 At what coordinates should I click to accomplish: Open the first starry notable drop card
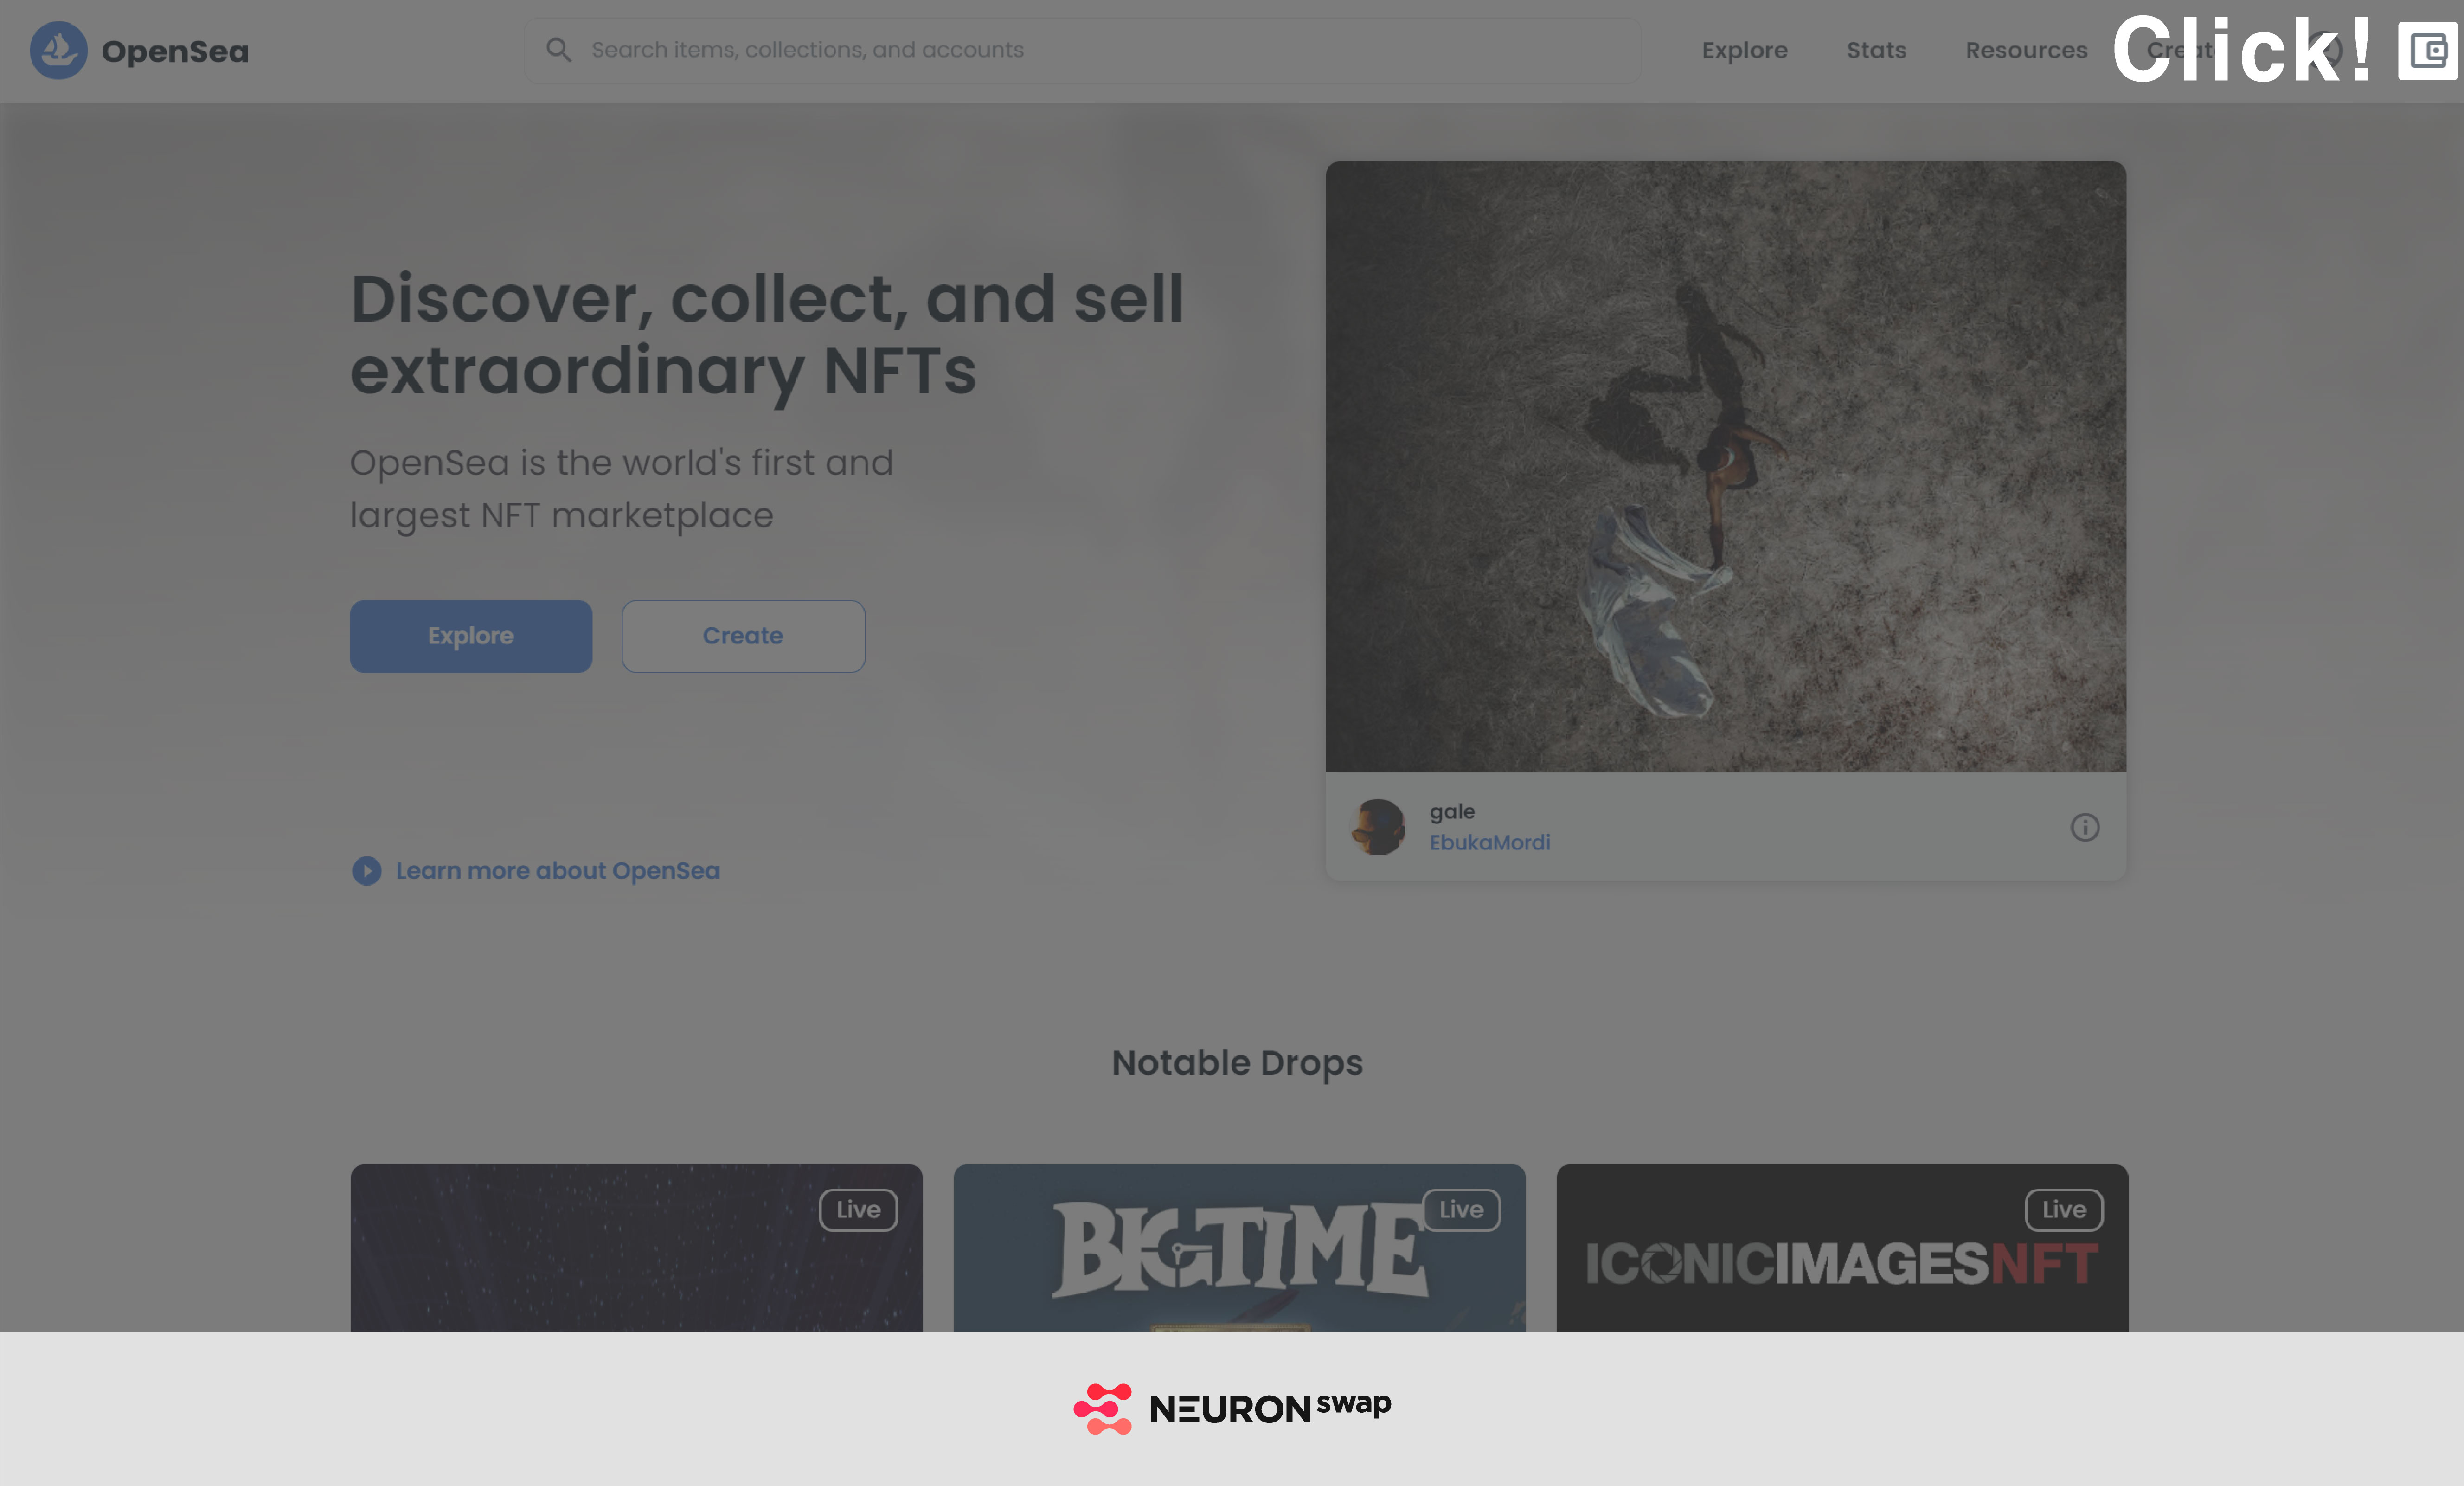[636, 1248]
